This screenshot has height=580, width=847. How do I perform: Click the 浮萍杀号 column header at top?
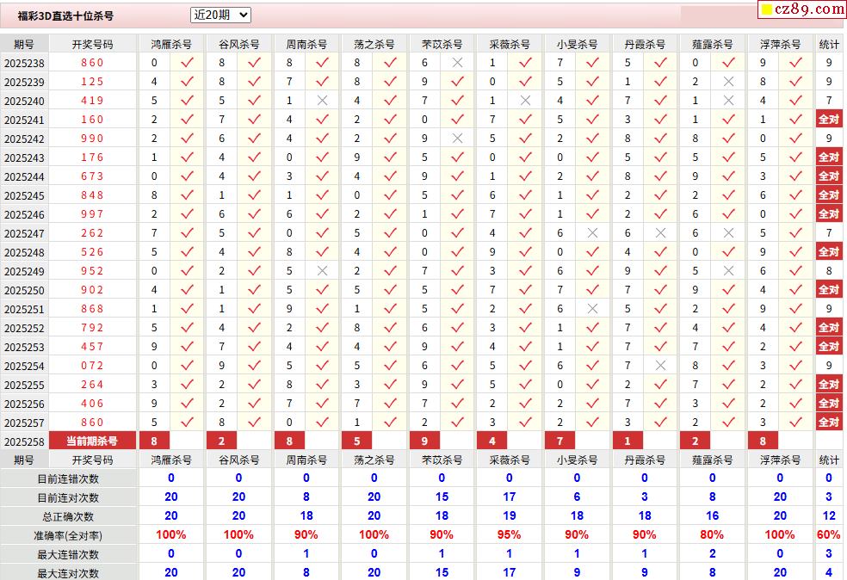(780, 44)
